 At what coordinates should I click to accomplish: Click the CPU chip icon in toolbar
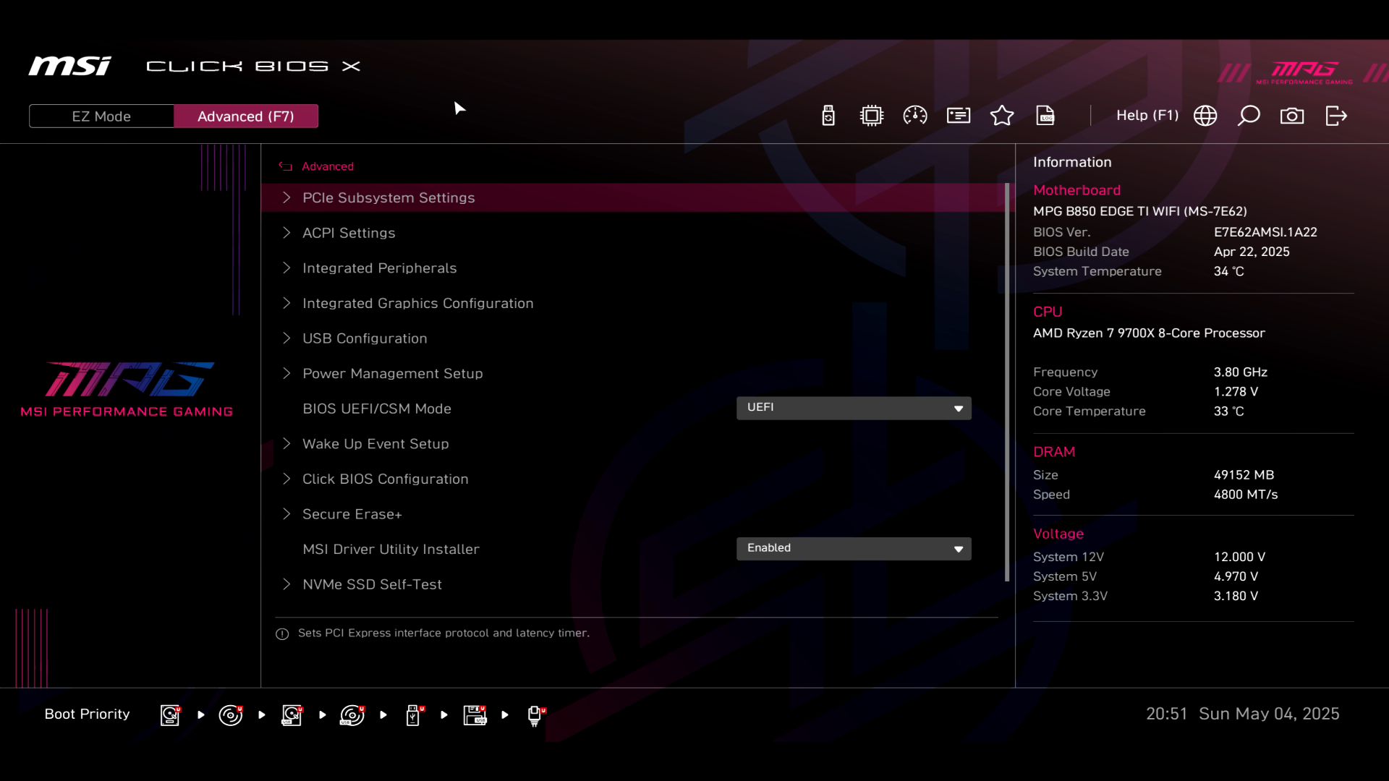872,116
